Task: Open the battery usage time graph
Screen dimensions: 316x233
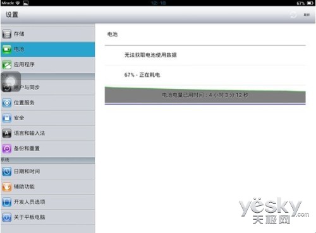Action: click(x=205, y=95)
